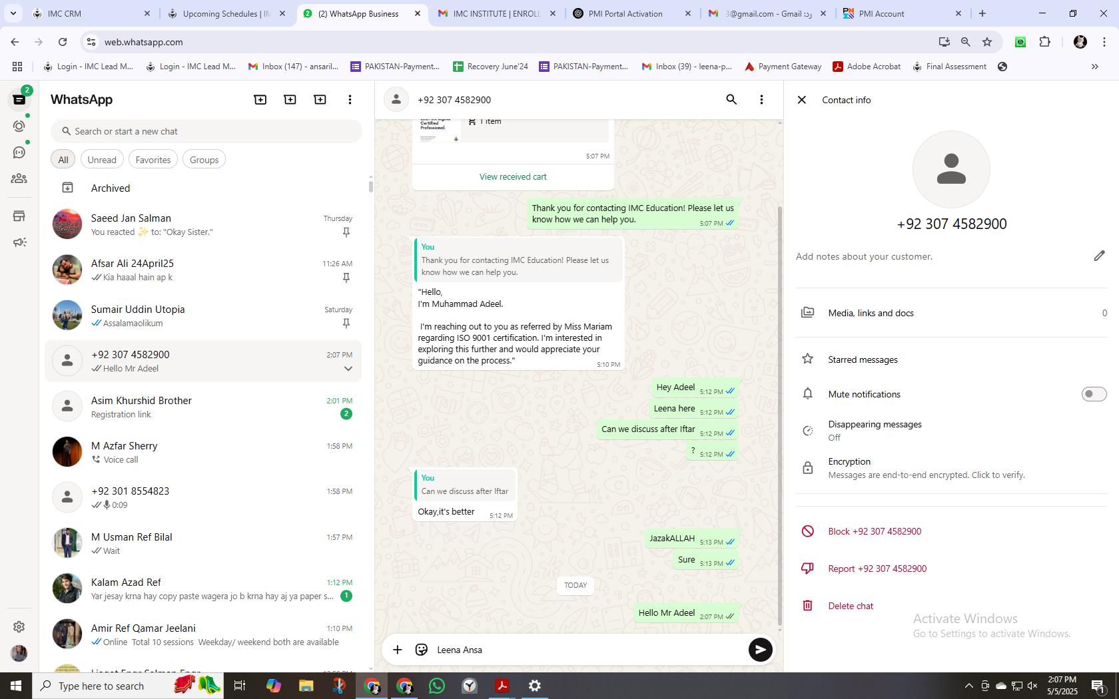Click the Encryption lock icon
The image size is (1119, 699).
click(x=807, y=468)
